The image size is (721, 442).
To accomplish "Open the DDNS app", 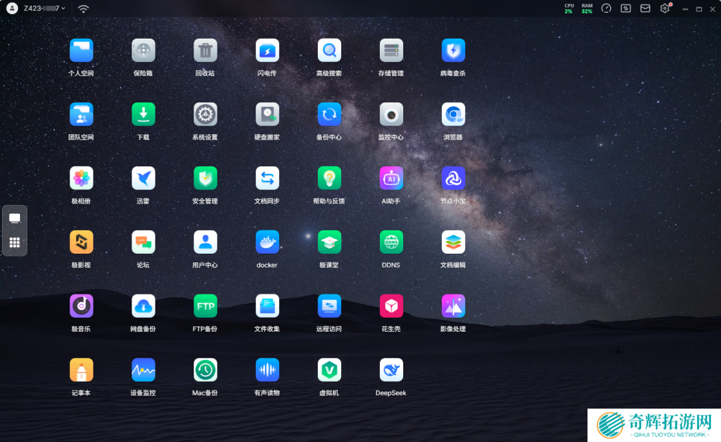I will pos(391,242).
